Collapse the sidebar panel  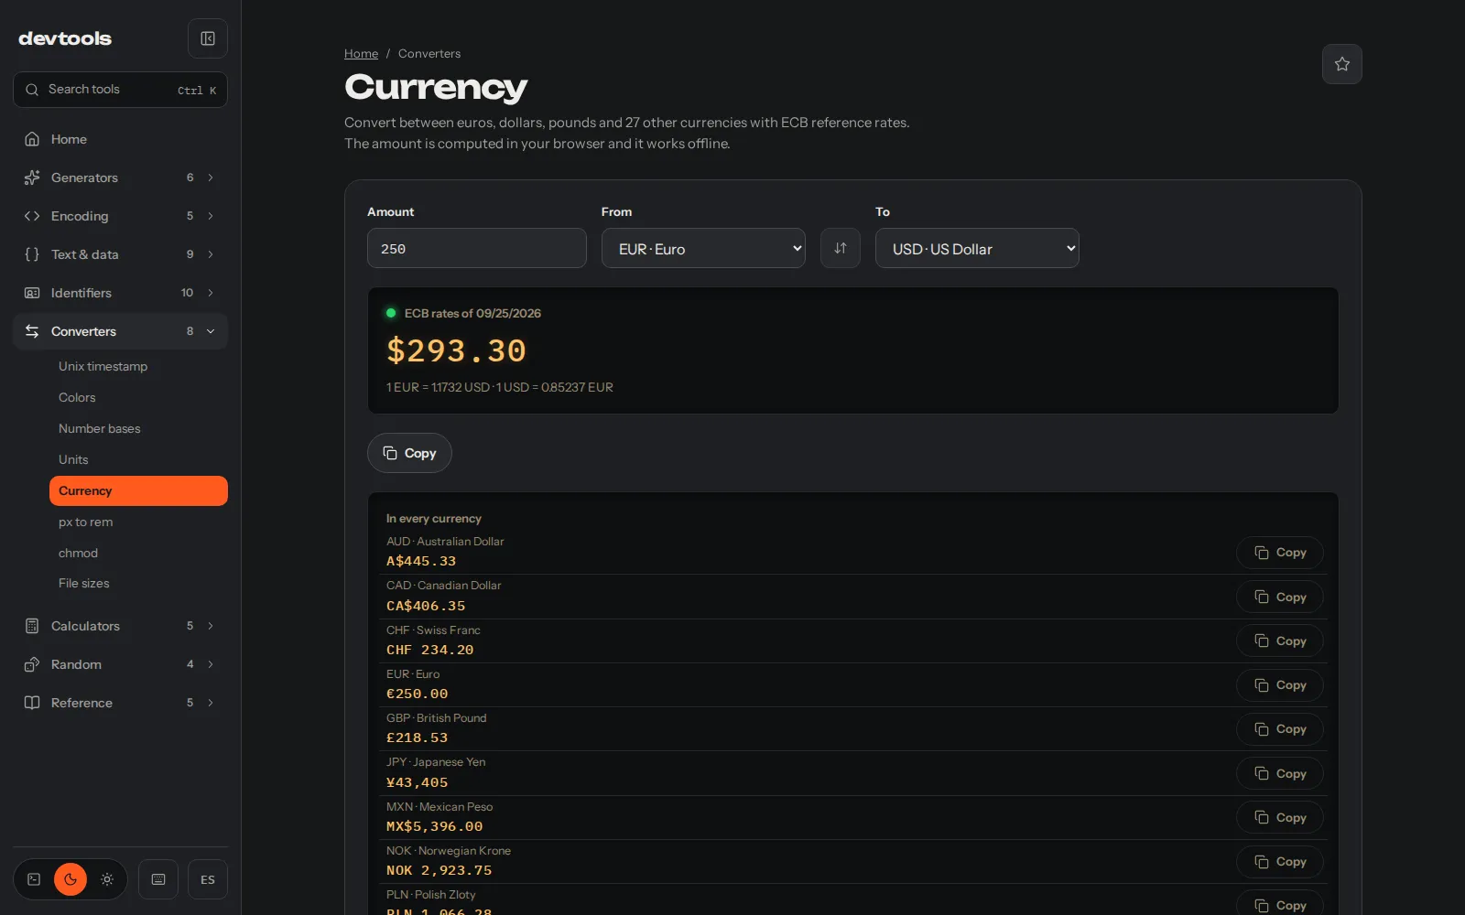(x=208, y=38)
